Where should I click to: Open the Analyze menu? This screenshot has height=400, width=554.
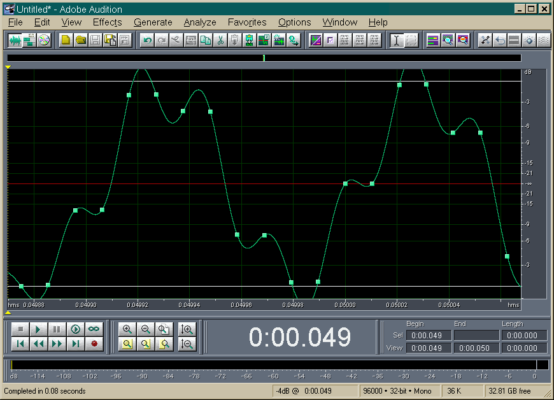pyautogui.click(x=200, y=22)
